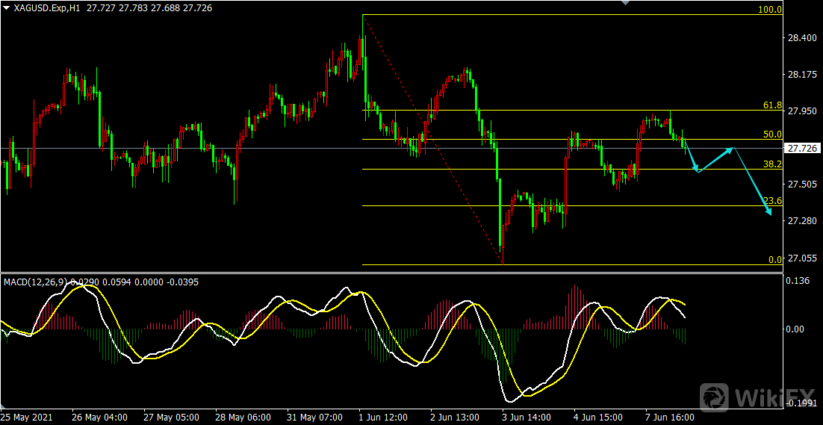Click the 27.505 price axis label
Viewport: 823px width, 425px height.
tap(801, 184)
